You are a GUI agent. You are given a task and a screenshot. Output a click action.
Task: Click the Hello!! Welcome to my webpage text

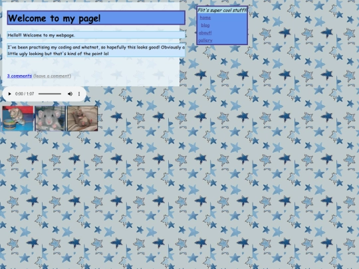tap(96, 35)
